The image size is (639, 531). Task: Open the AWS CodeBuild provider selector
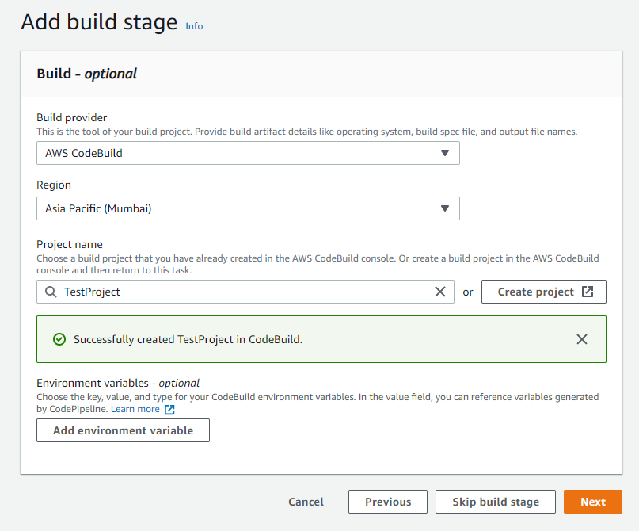tap(238, 153)
